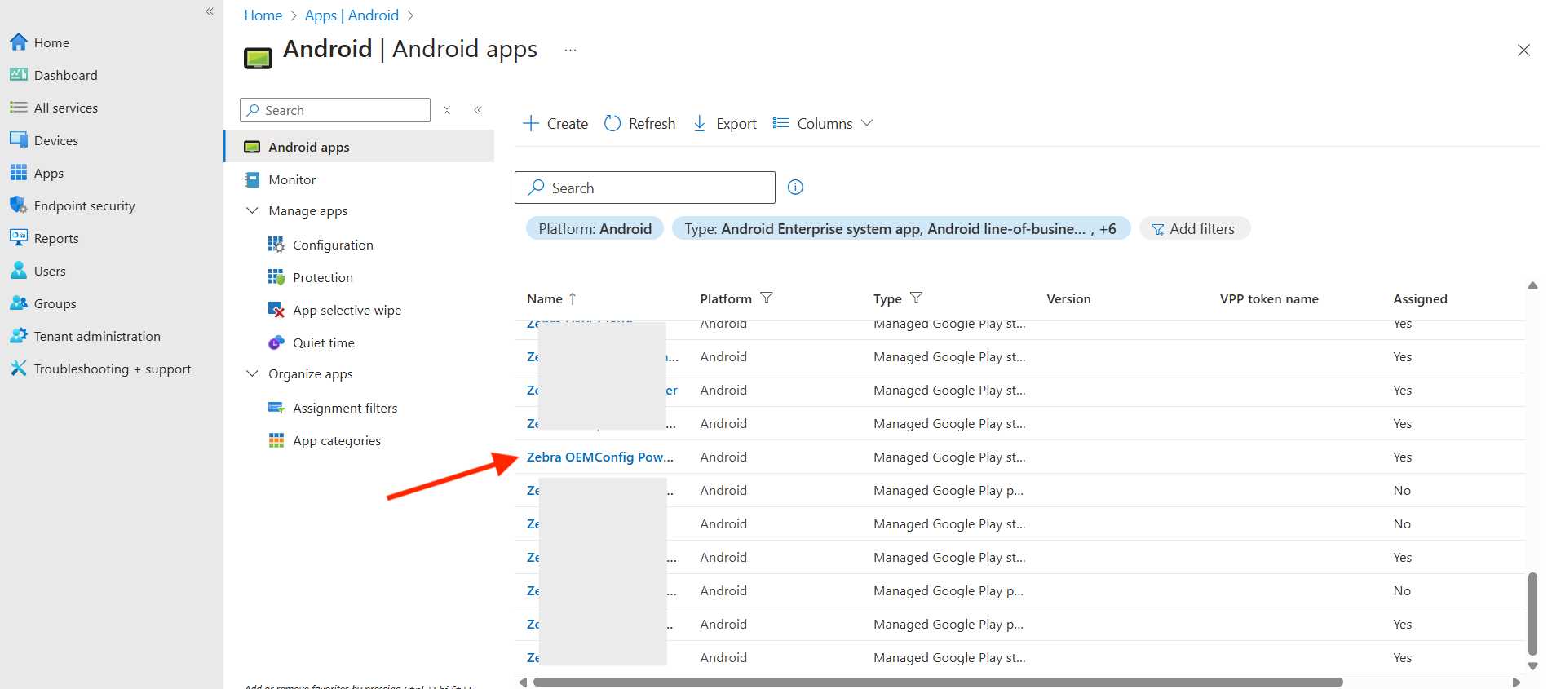Open App selective wipe menu item
The height and width of the screenshot is (689, 1552).
pyautogui.click(x=347, y=310)
